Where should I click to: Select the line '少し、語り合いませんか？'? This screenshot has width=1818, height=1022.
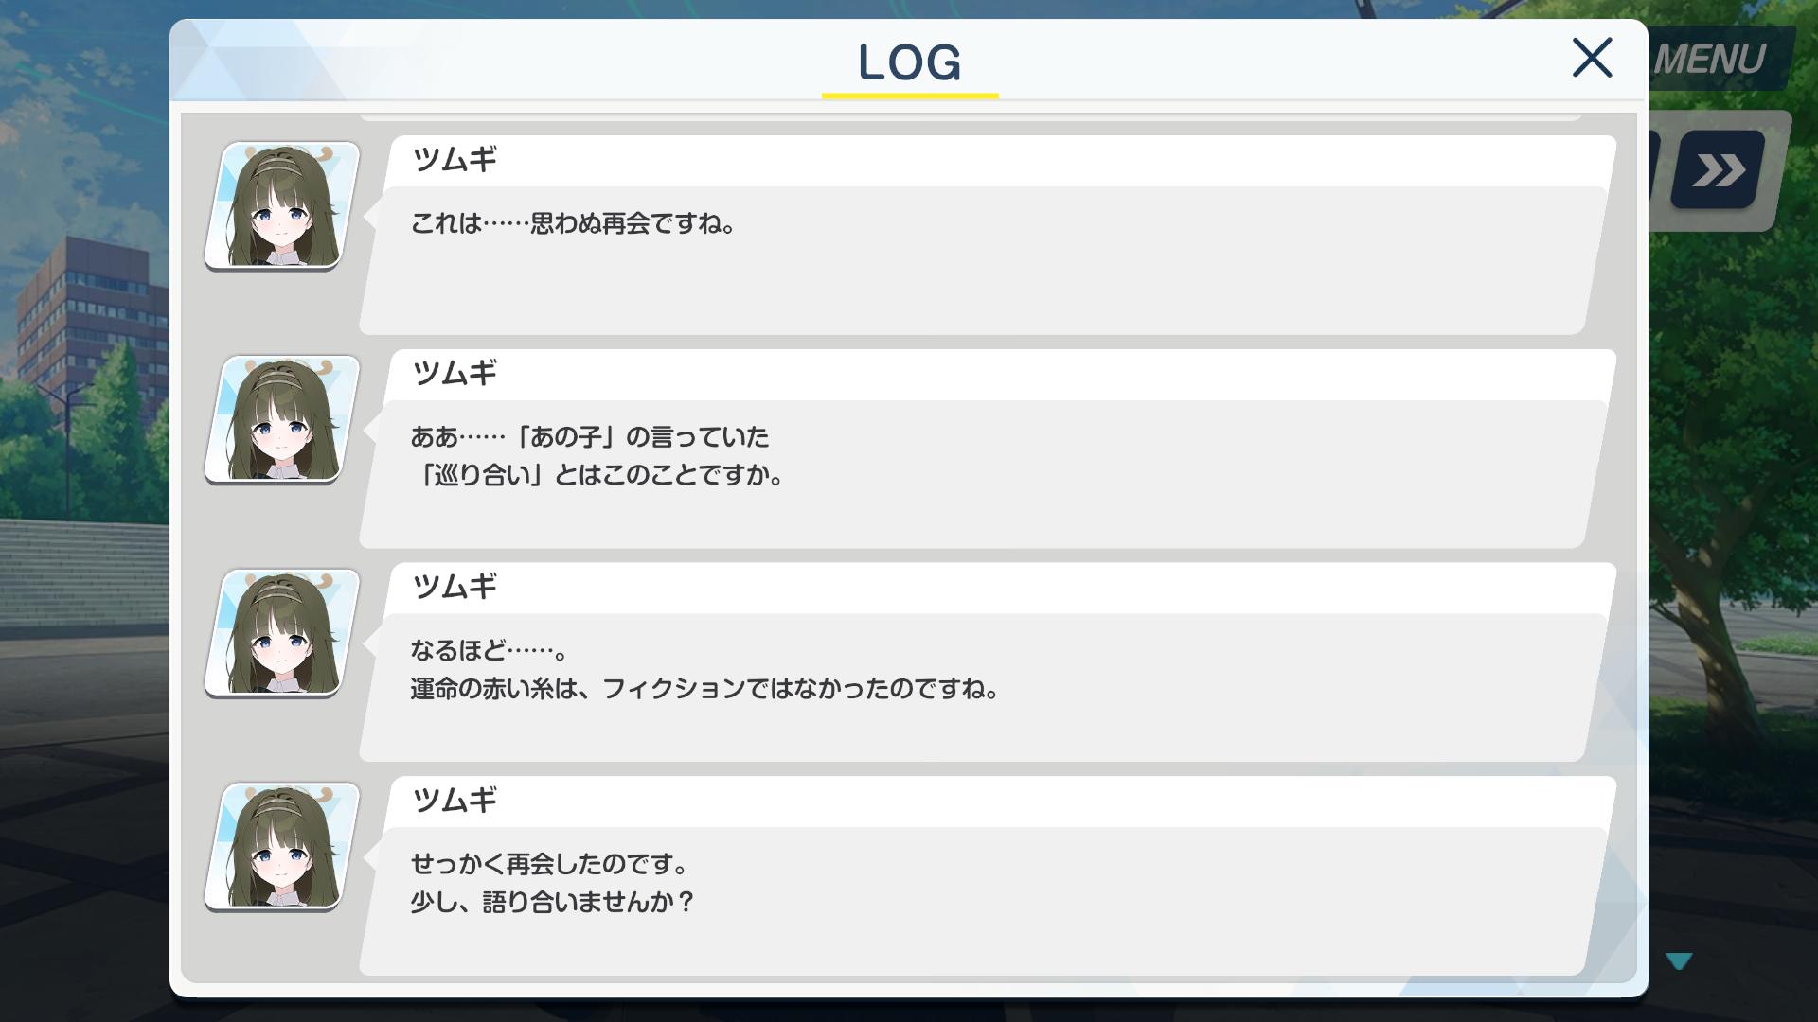tap(552, 902)
